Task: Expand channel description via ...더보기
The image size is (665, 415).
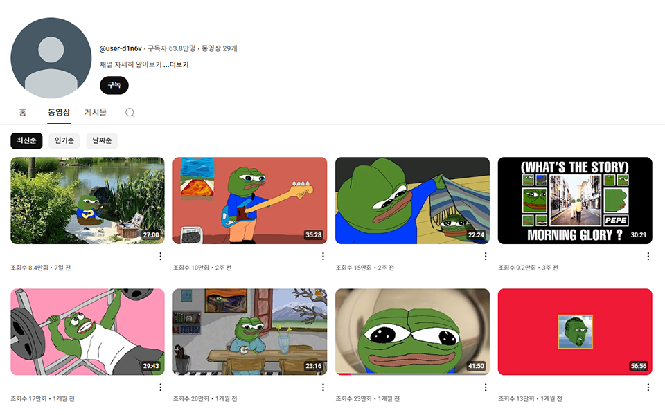Action: tap(176, 64)
